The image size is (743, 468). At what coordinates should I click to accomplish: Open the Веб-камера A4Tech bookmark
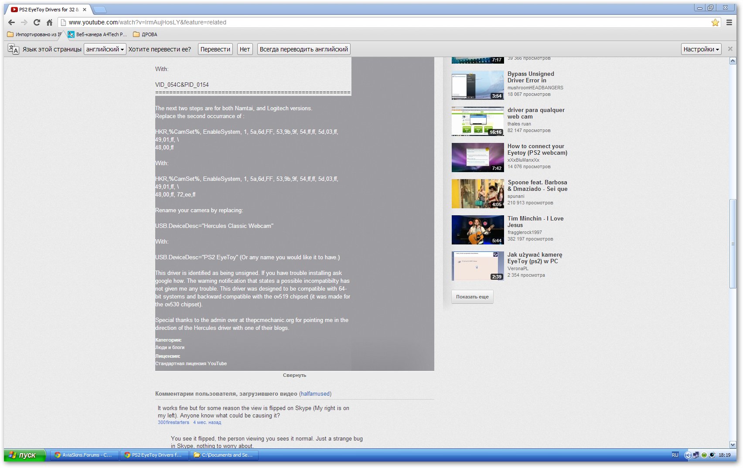click(97, 34)
